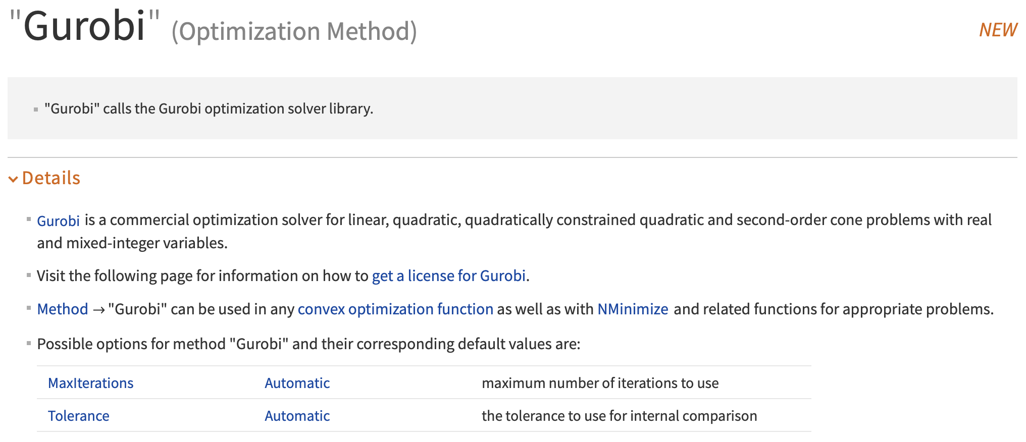
Task: Click the Optimization Method subtitle text
Action: [x=294, y=31]
